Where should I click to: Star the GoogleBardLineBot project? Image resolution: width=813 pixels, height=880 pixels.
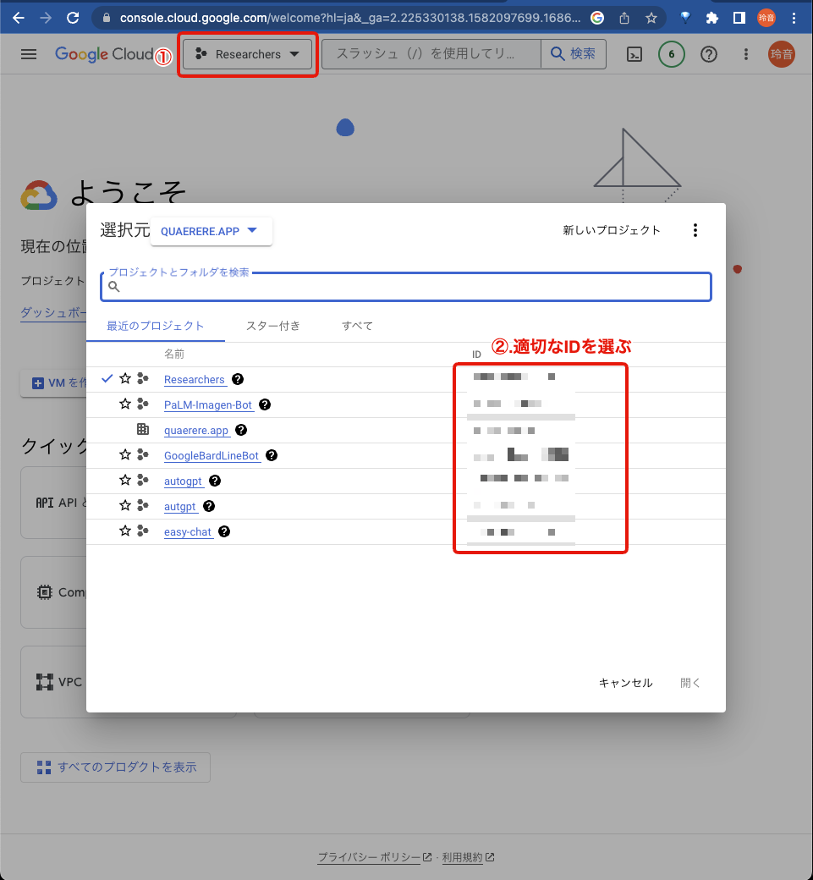pyautogui.click(x=125, y=455)
